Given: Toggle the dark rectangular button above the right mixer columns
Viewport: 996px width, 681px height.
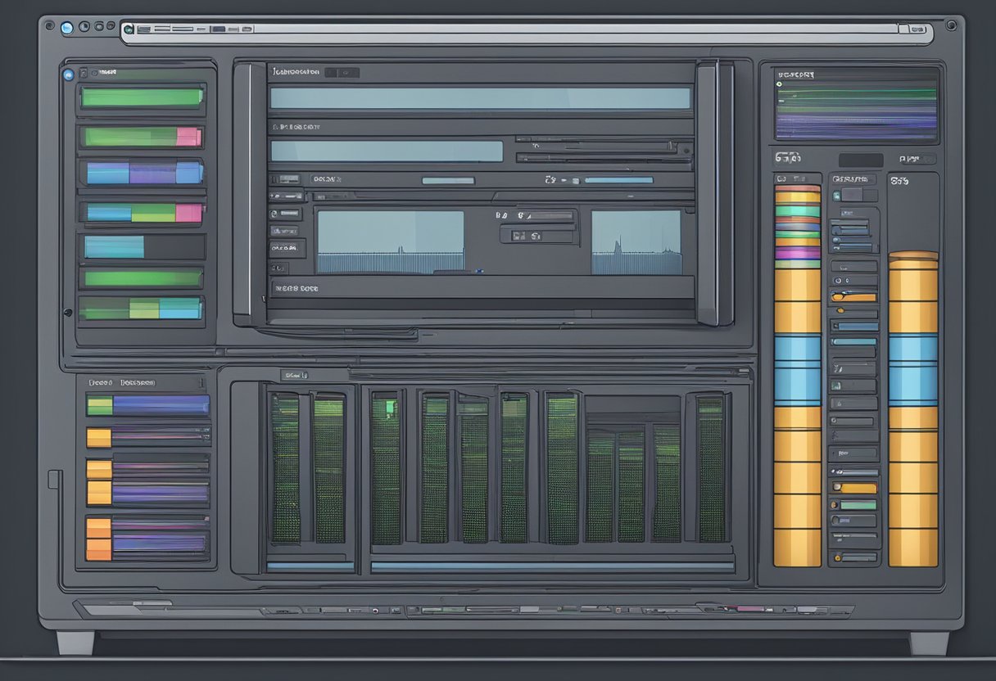Looking at the screenshot, I should point(860,160).
